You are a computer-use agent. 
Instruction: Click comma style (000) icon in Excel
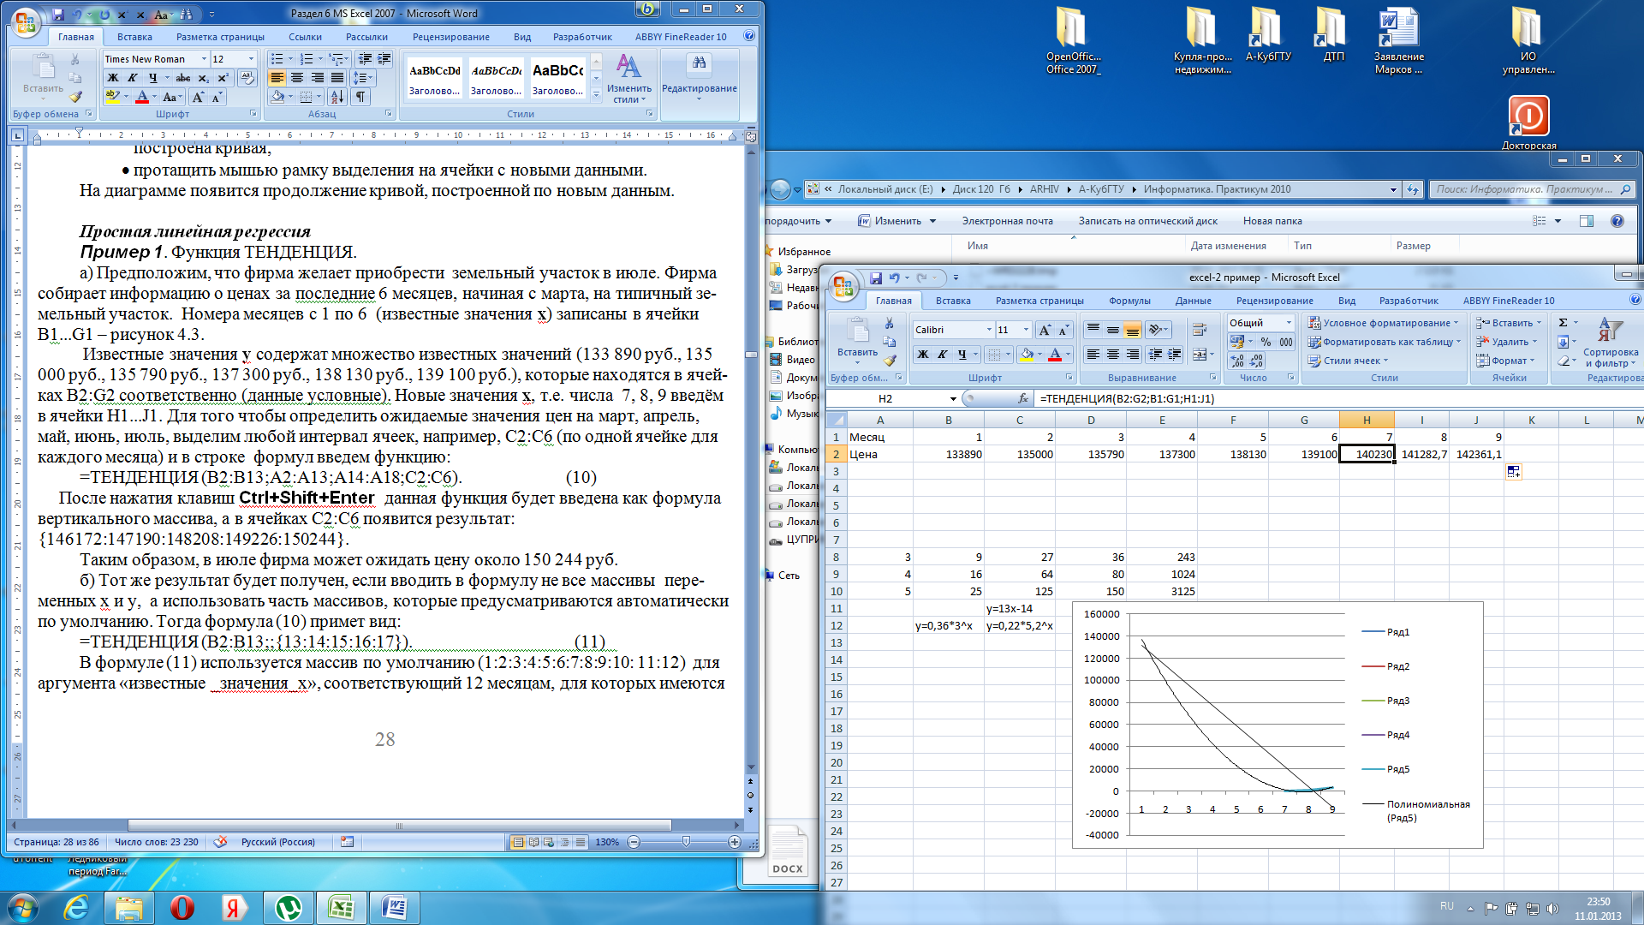(x=1286, y=342)
